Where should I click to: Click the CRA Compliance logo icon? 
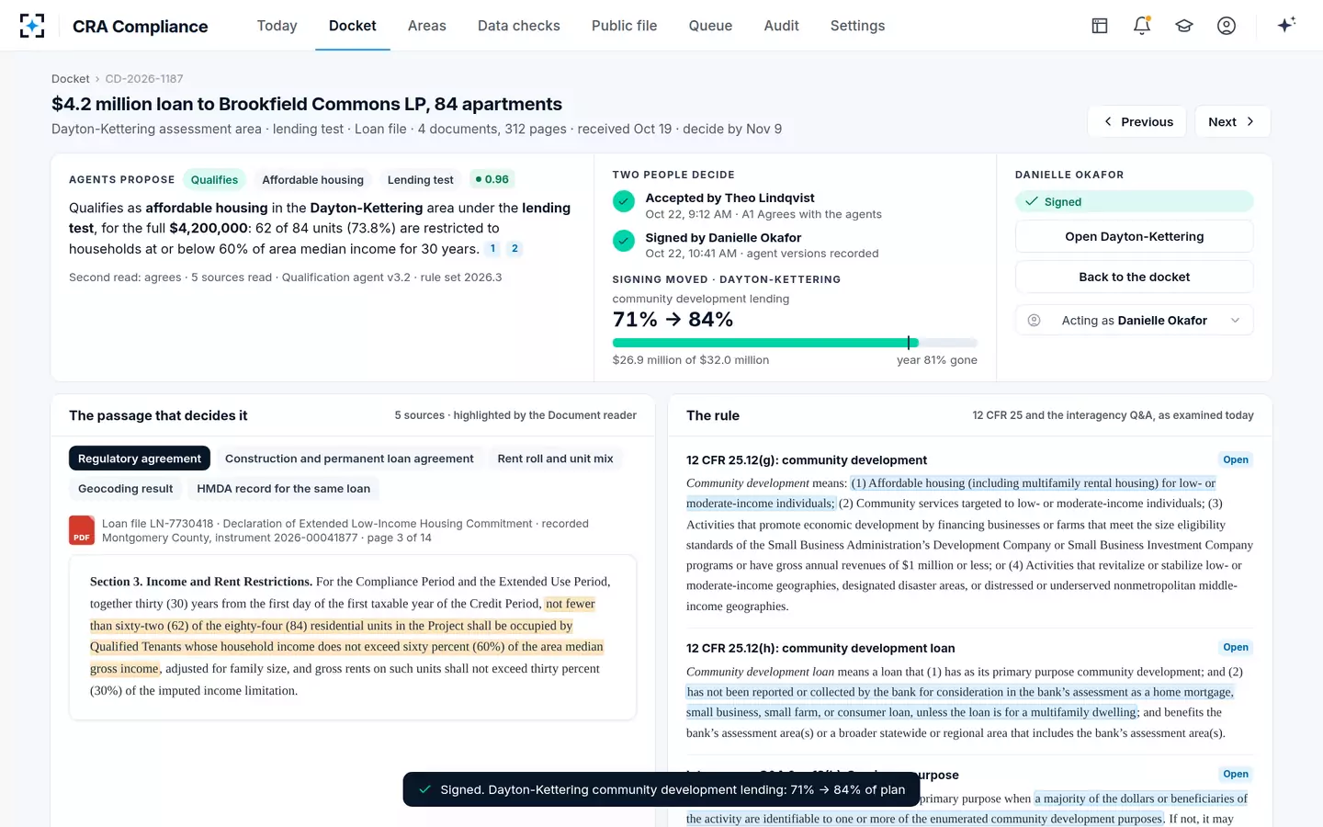click(x=32, y=26)
